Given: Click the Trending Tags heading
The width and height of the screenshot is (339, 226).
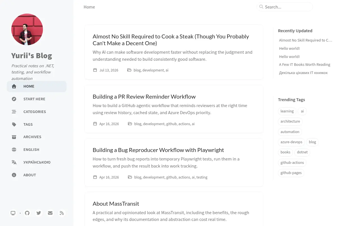Looking at the screenshot, I should click(292, 100).
